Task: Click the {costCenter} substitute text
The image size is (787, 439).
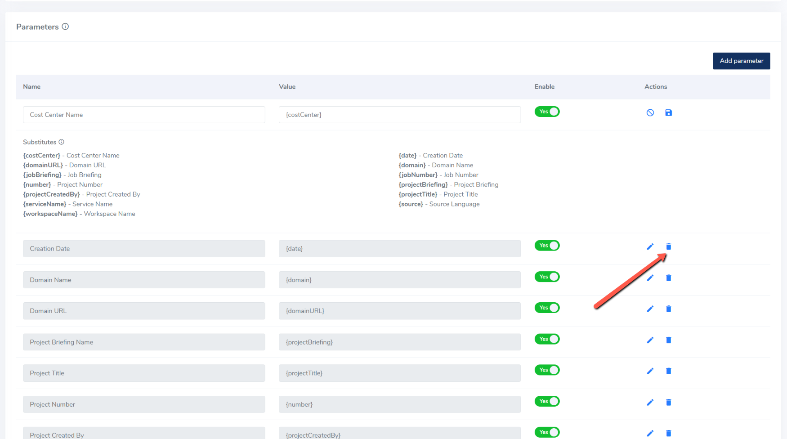Action: pyautogui.click(x=71, y=156)
